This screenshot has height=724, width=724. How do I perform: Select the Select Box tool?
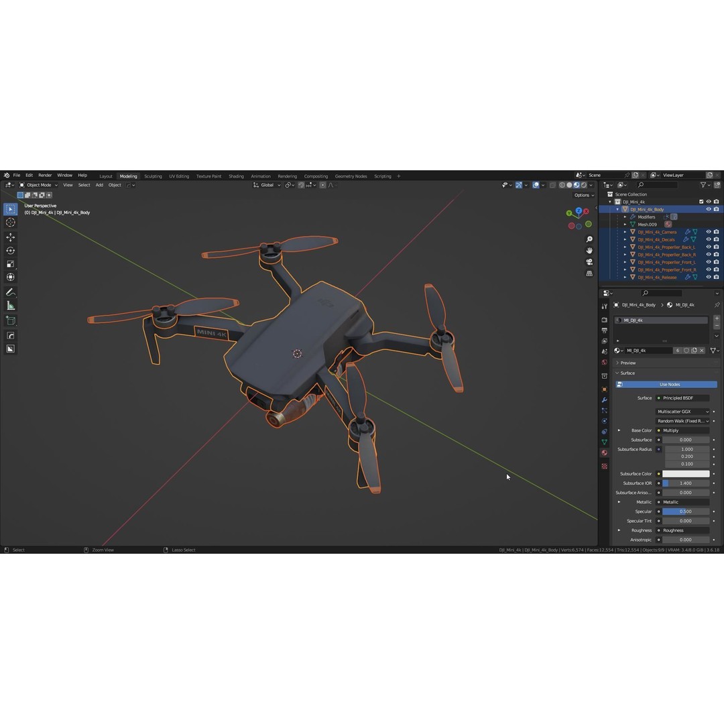point(11,209)
